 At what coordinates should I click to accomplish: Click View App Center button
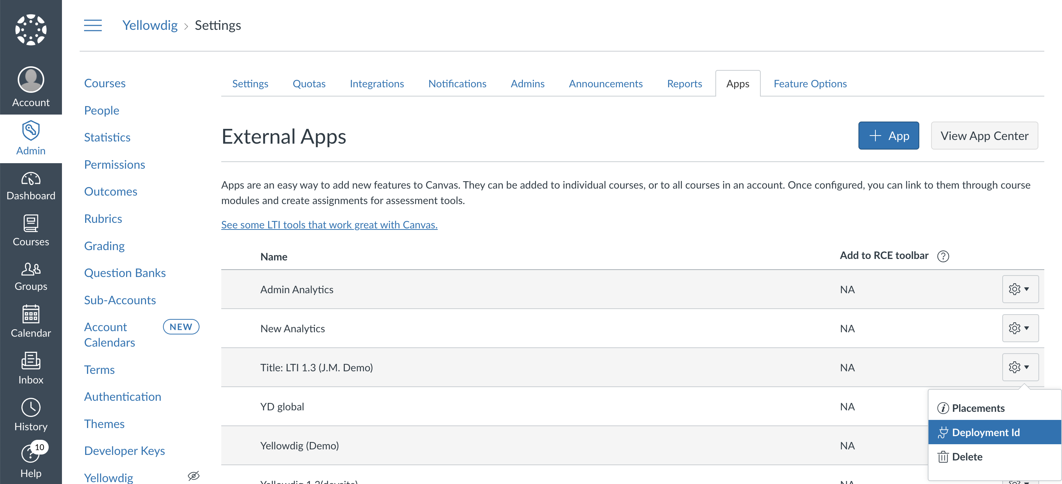click(x=984, y=136)
